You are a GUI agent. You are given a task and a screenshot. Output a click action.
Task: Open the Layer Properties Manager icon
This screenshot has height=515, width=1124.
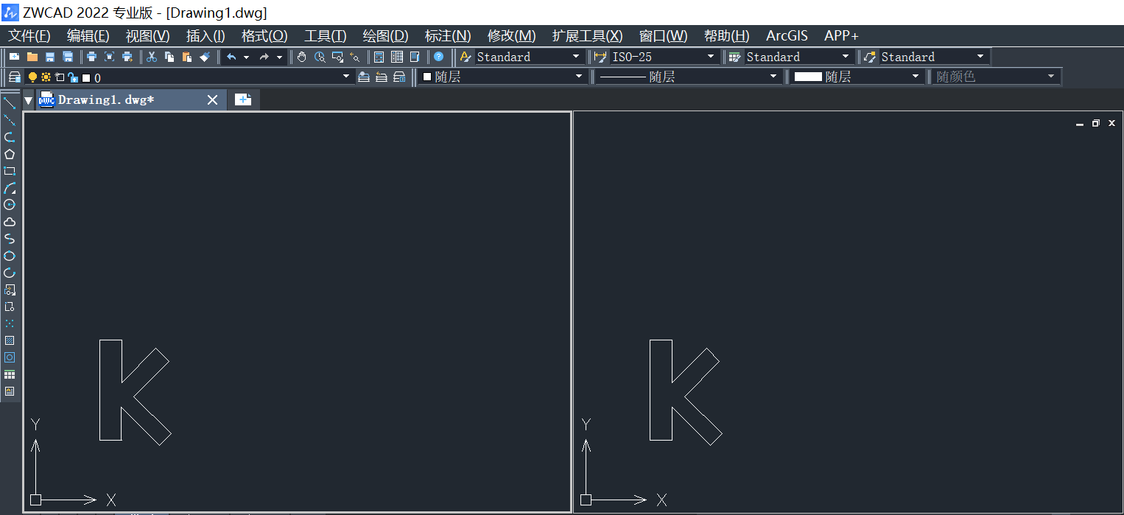click(x=14, y=77)
